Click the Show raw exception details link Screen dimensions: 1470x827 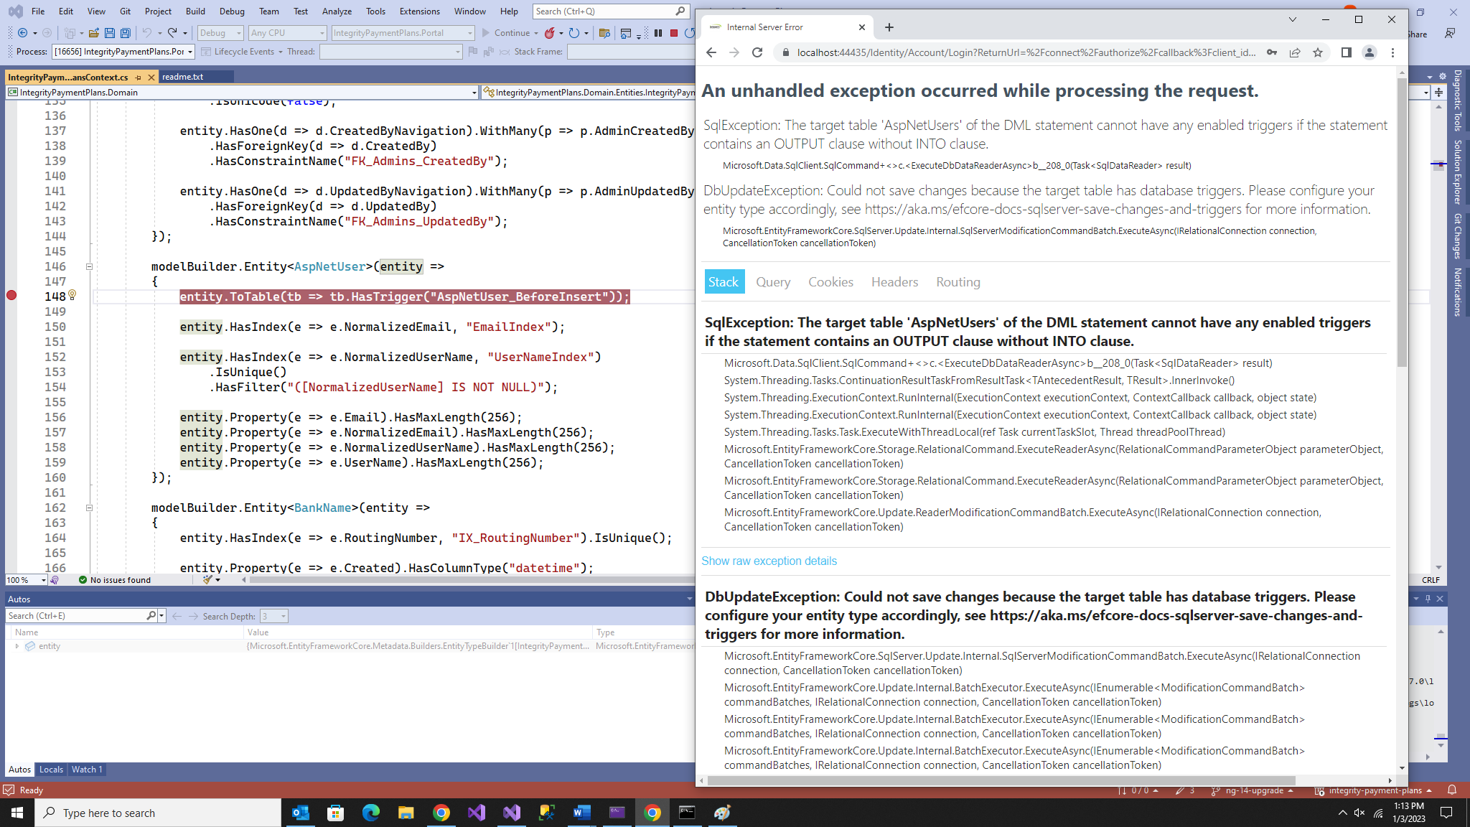[769, 561]
